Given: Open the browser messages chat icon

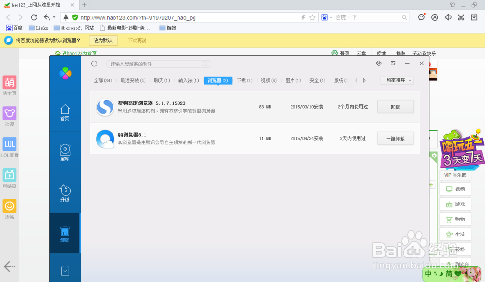Looking at the screenshot, I should [421, 17].
